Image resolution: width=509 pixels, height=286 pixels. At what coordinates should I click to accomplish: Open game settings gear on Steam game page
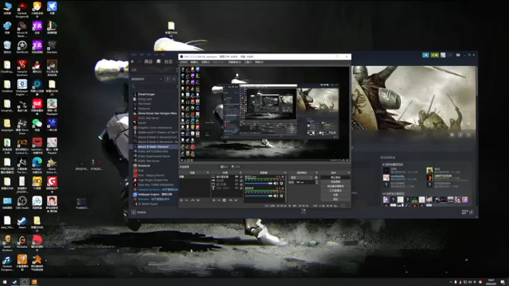pos(452,135)
